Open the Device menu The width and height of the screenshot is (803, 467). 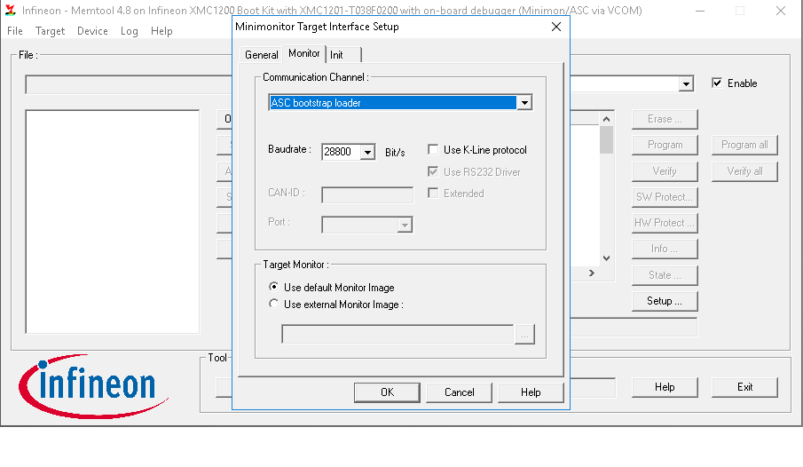click(x=92, y=31)
